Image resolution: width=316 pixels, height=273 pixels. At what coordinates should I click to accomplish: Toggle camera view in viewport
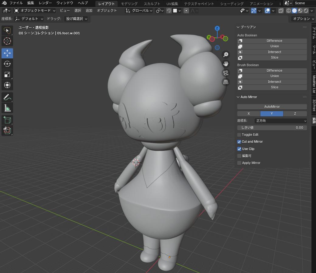226,73
